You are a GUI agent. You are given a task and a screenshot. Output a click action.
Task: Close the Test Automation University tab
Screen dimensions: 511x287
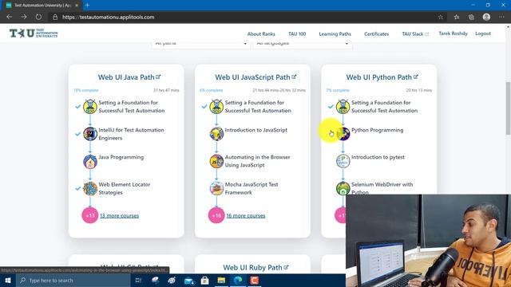point(77,6)
